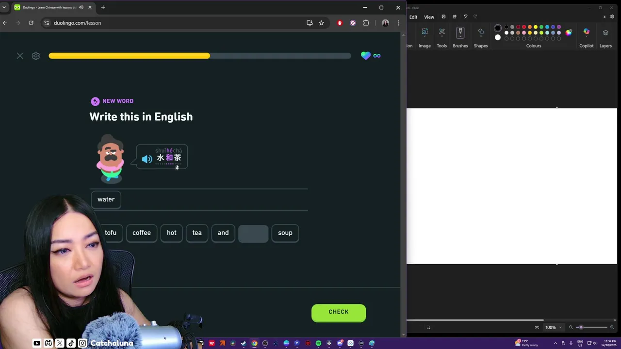Remove the 'water' word from the answer
This screenshot has height=349, width=621.
pyautogui.click(x=106, y=199)
